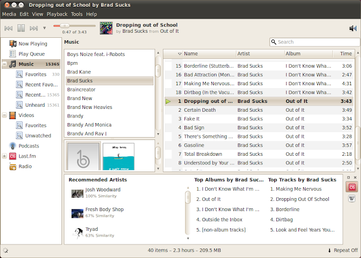Open the playback order dropdown arrow

(45, 28)
